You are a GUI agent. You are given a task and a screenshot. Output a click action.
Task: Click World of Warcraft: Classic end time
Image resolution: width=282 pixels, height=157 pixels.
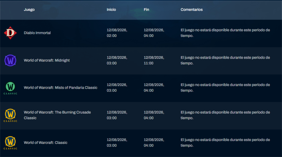pos(154,143)
